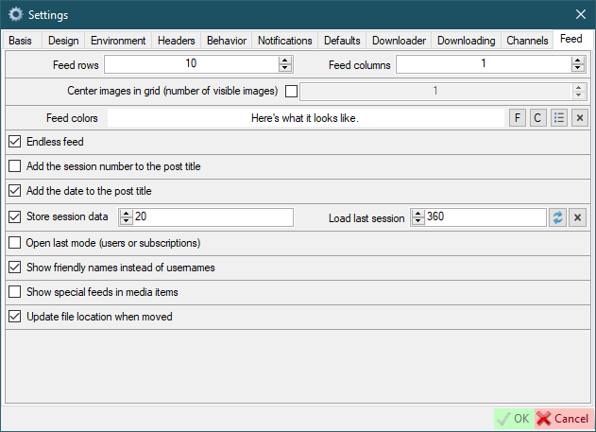
Task: Decrease Feed columns with the down arrow
Action: coord(577,68)
